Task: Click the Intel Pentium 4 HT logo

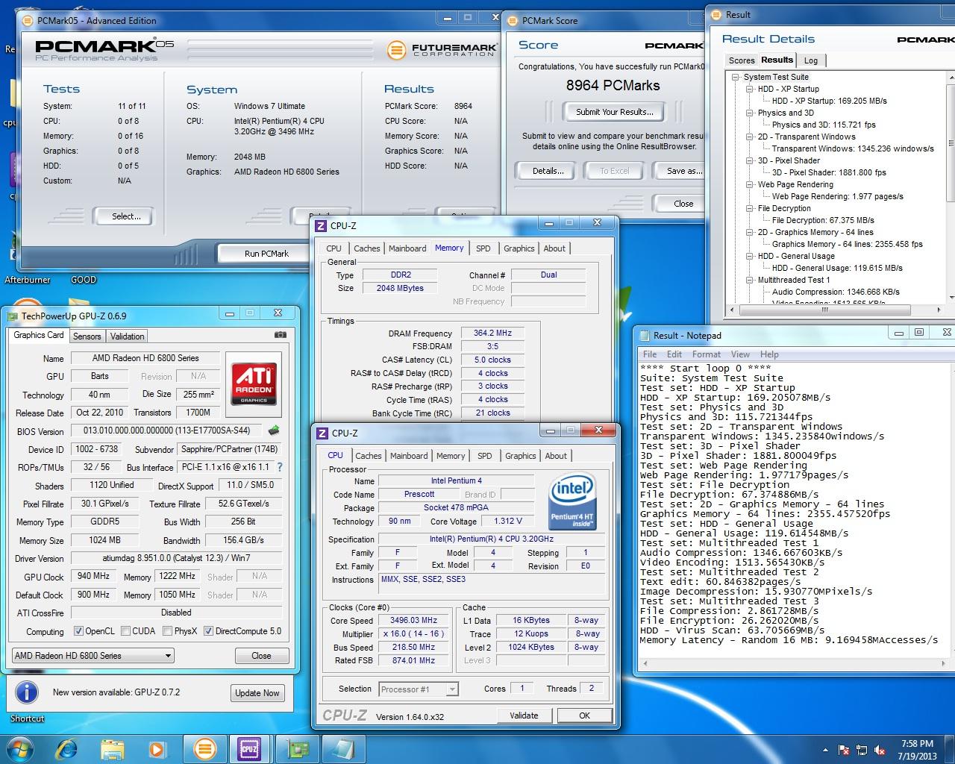Action: (x=572, y=502)
